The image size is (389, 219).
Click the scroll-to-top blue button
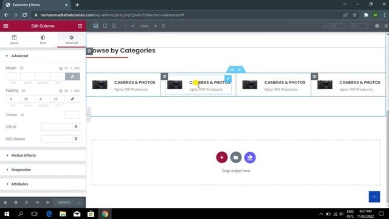[374, 196]
